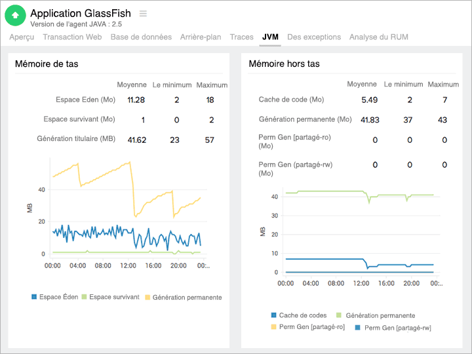Select the Arrière-plan tab

pyautogui.click(x=201, y=37)
